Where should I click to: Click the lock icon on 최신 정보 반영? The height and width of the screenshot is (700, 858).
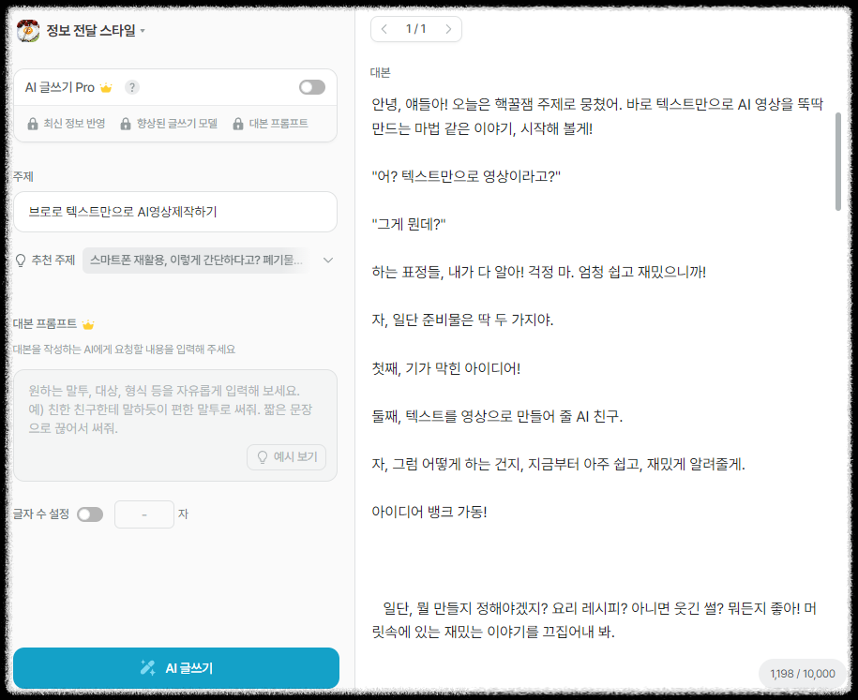(32, 125)
